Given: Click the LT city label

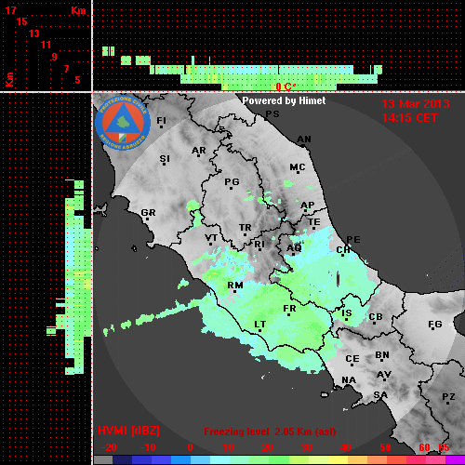Looking at the screenshot, I should 260,325.
